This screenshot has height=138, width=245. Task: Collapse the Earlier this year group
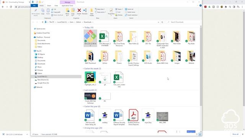point(83,107)
